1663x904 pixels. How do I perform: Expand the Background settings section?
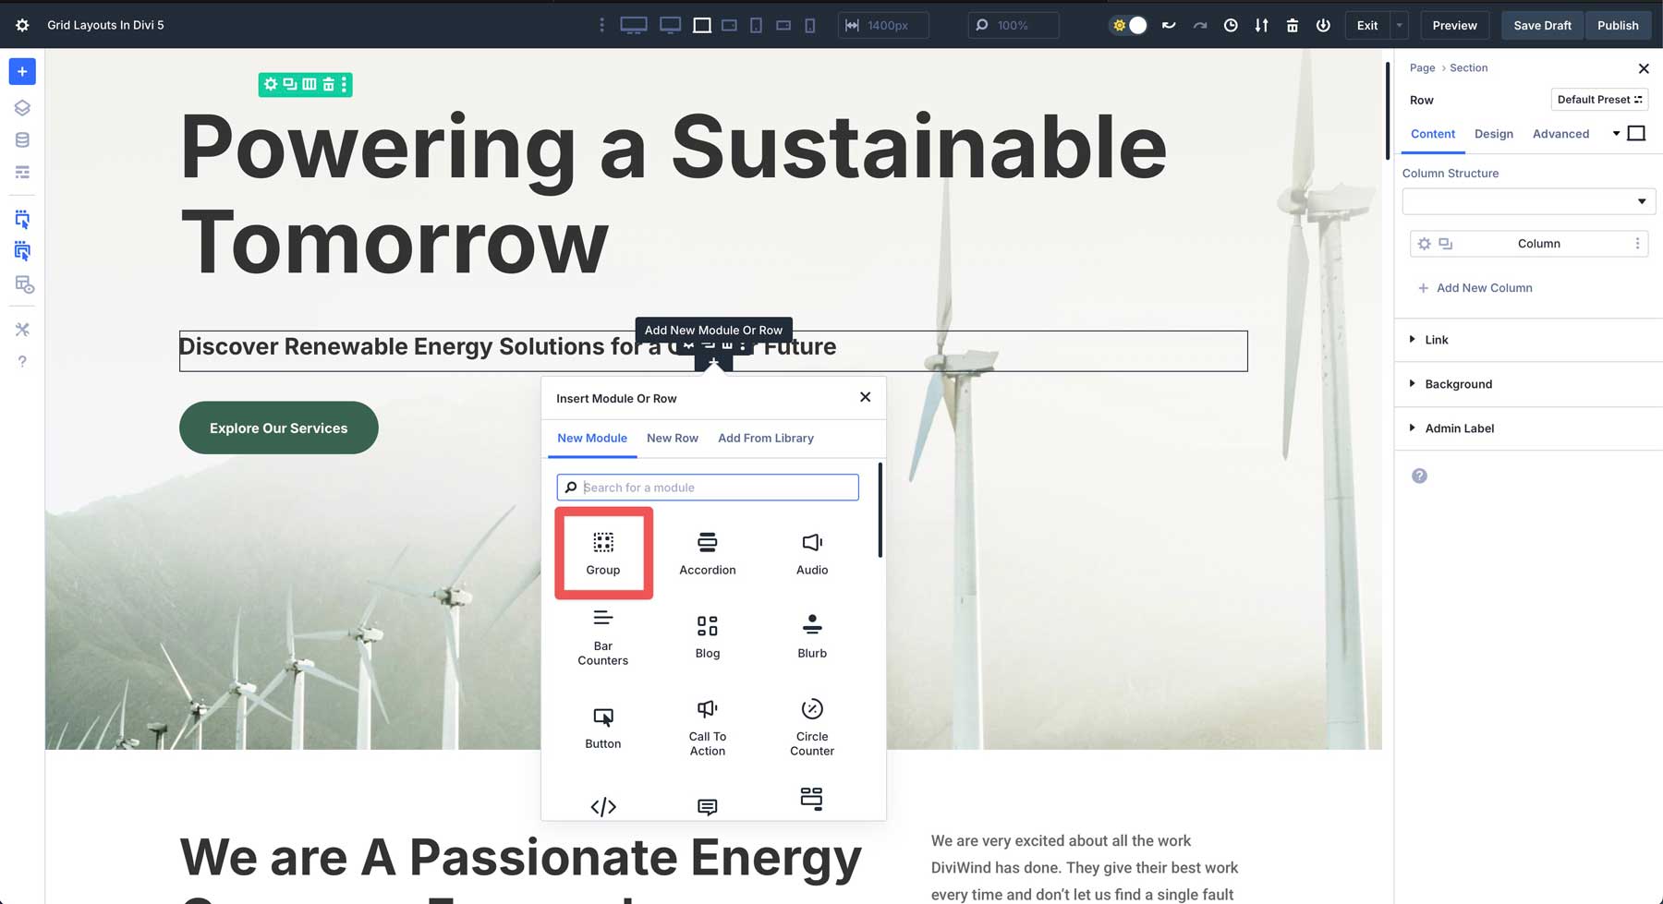[x=1458, y=384]
